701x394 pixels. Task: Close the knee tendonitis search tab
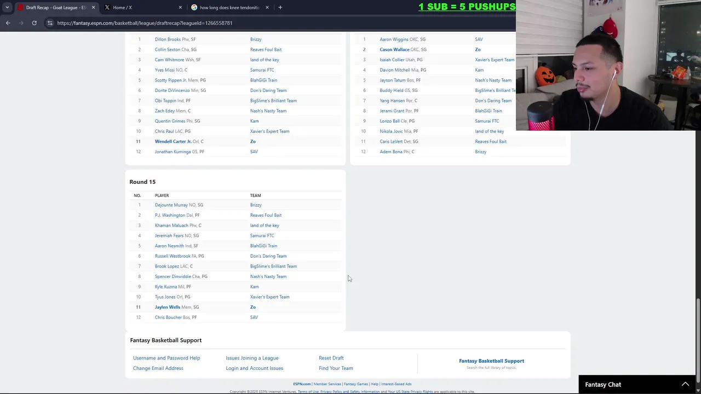click(x=267, y=8)
